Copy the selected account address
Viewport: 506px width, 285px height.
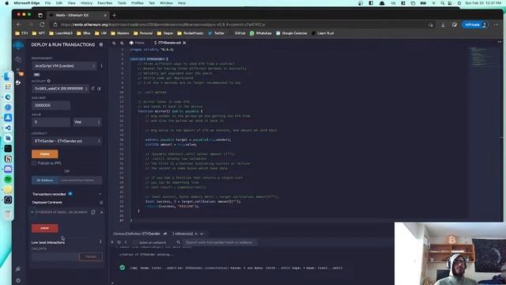(x=93, y=88)
